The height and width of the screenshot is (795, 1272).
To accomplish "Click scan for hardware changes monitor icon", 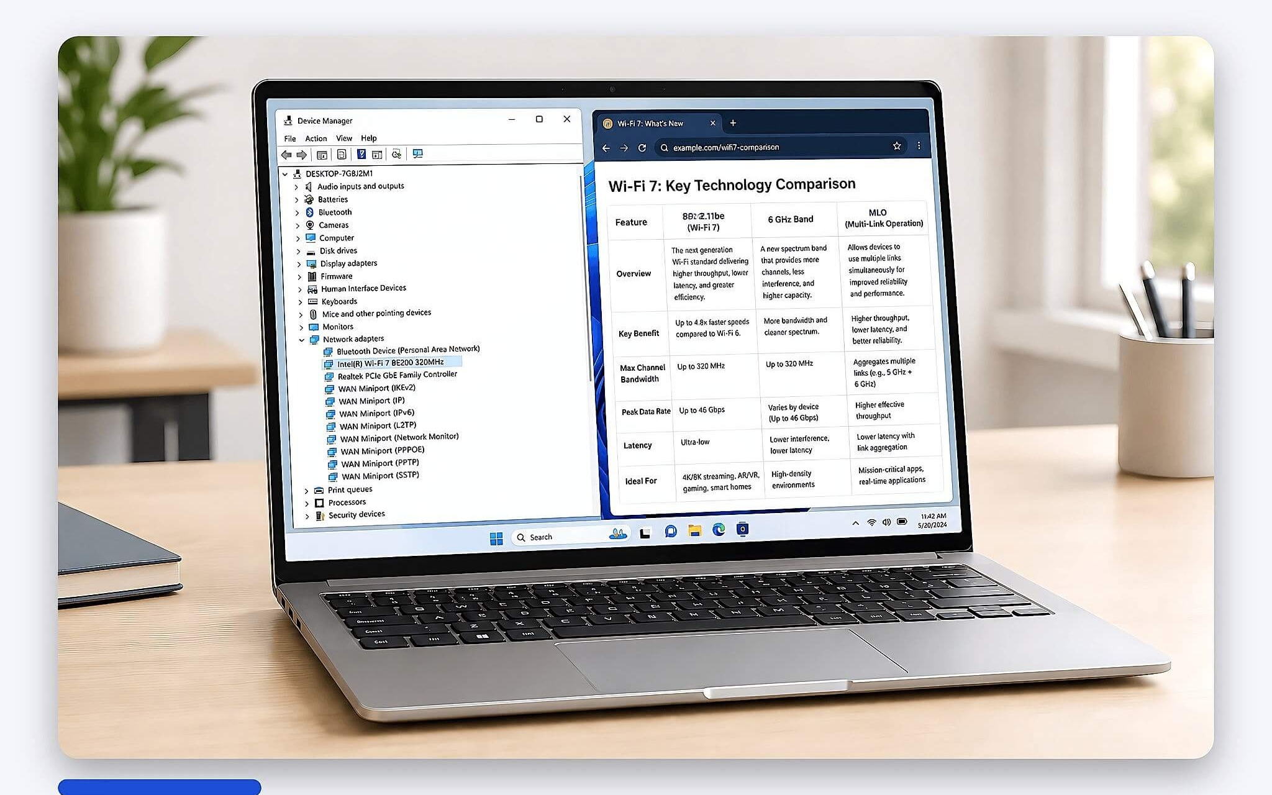I will (x=418, y=153).
